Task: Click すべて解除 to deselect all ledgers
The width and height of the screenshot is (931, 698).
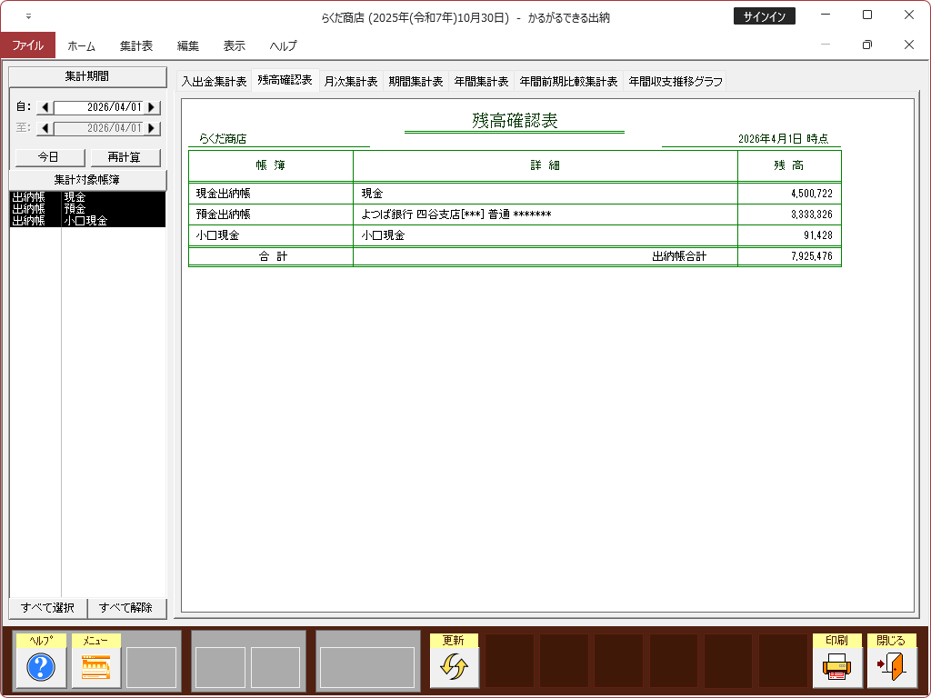Action: (127, 608)
